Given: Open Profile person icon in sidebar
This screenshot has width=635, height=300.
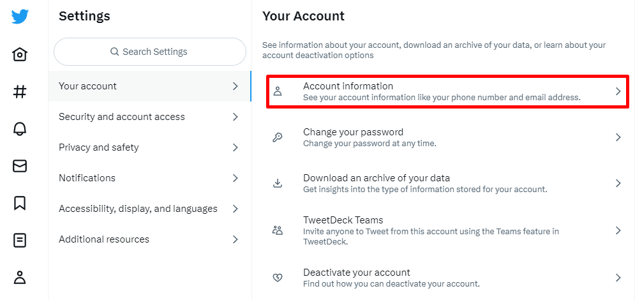Looking at the screenshot, I should 20,277.
